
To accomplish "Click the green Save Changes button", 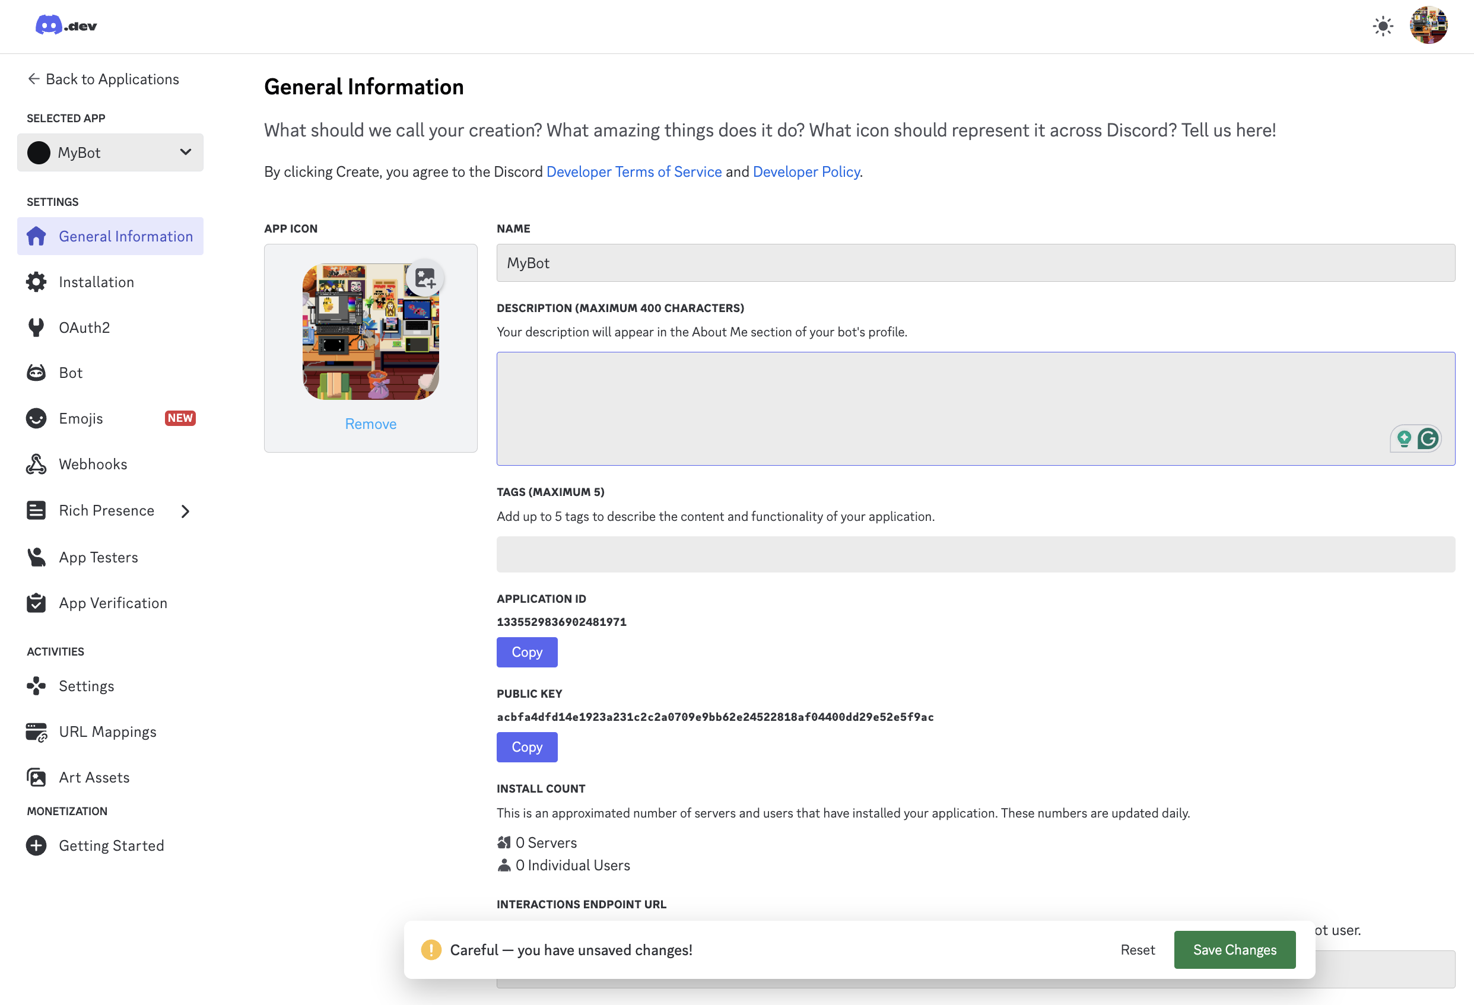I will pyautogui.click(x=1234, y=950).
